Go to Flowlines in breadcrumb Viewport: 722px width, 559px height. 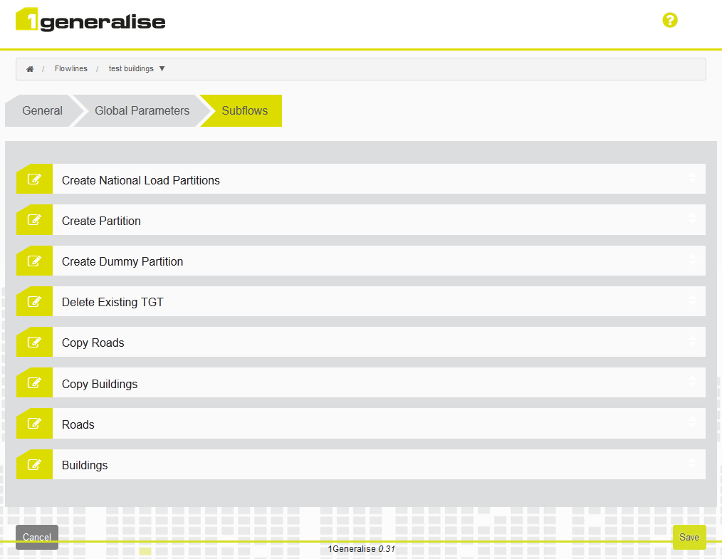tap(71, 68)
